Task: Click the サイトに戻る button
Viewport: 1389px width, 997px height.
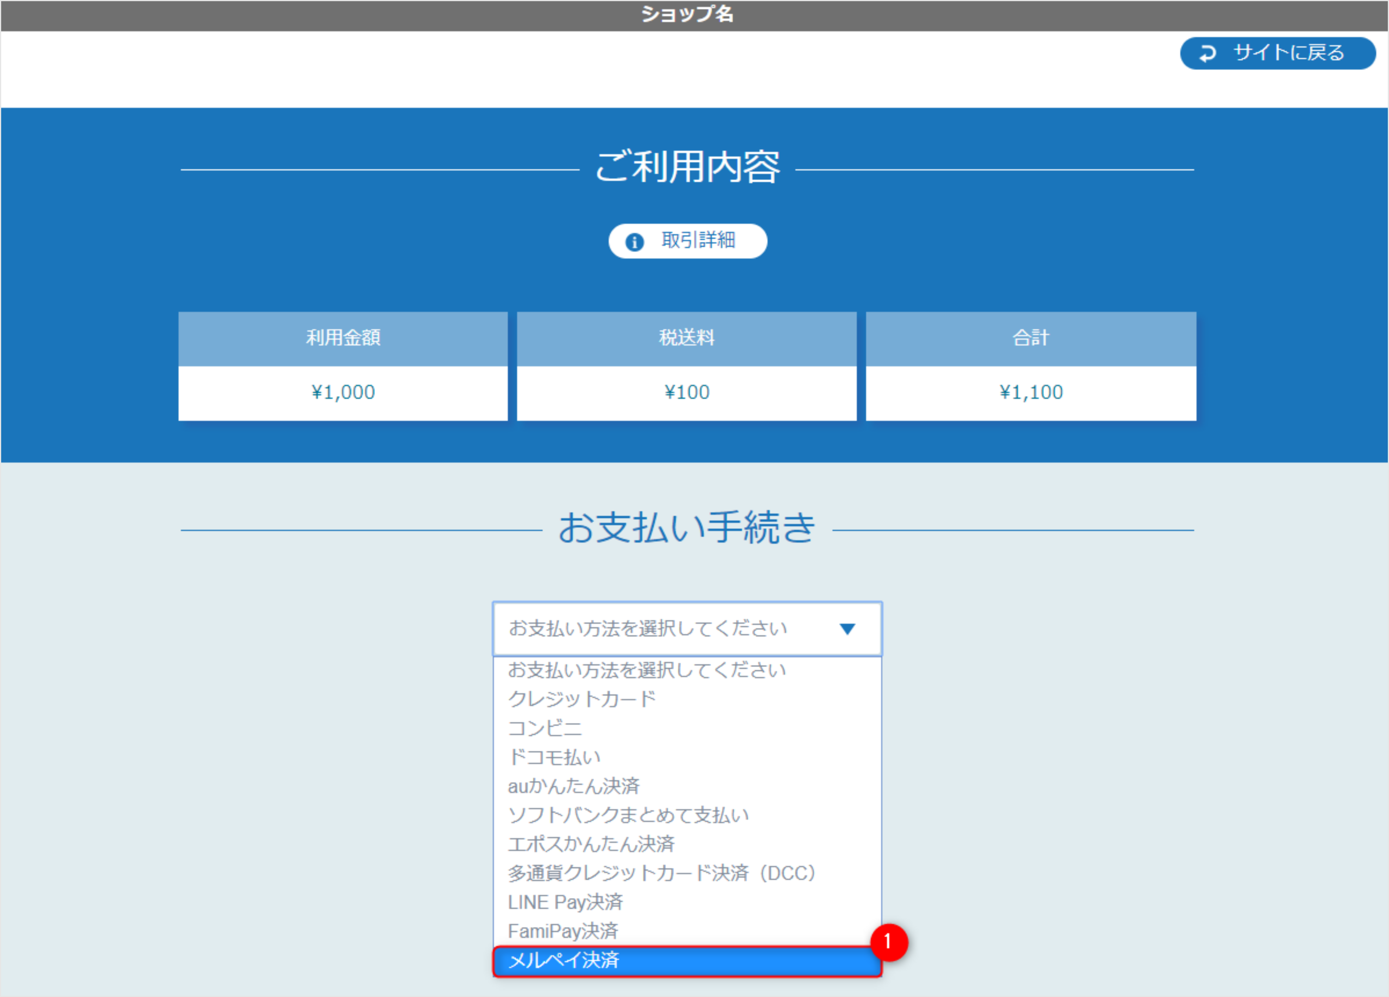Action: coord(1277,53)
